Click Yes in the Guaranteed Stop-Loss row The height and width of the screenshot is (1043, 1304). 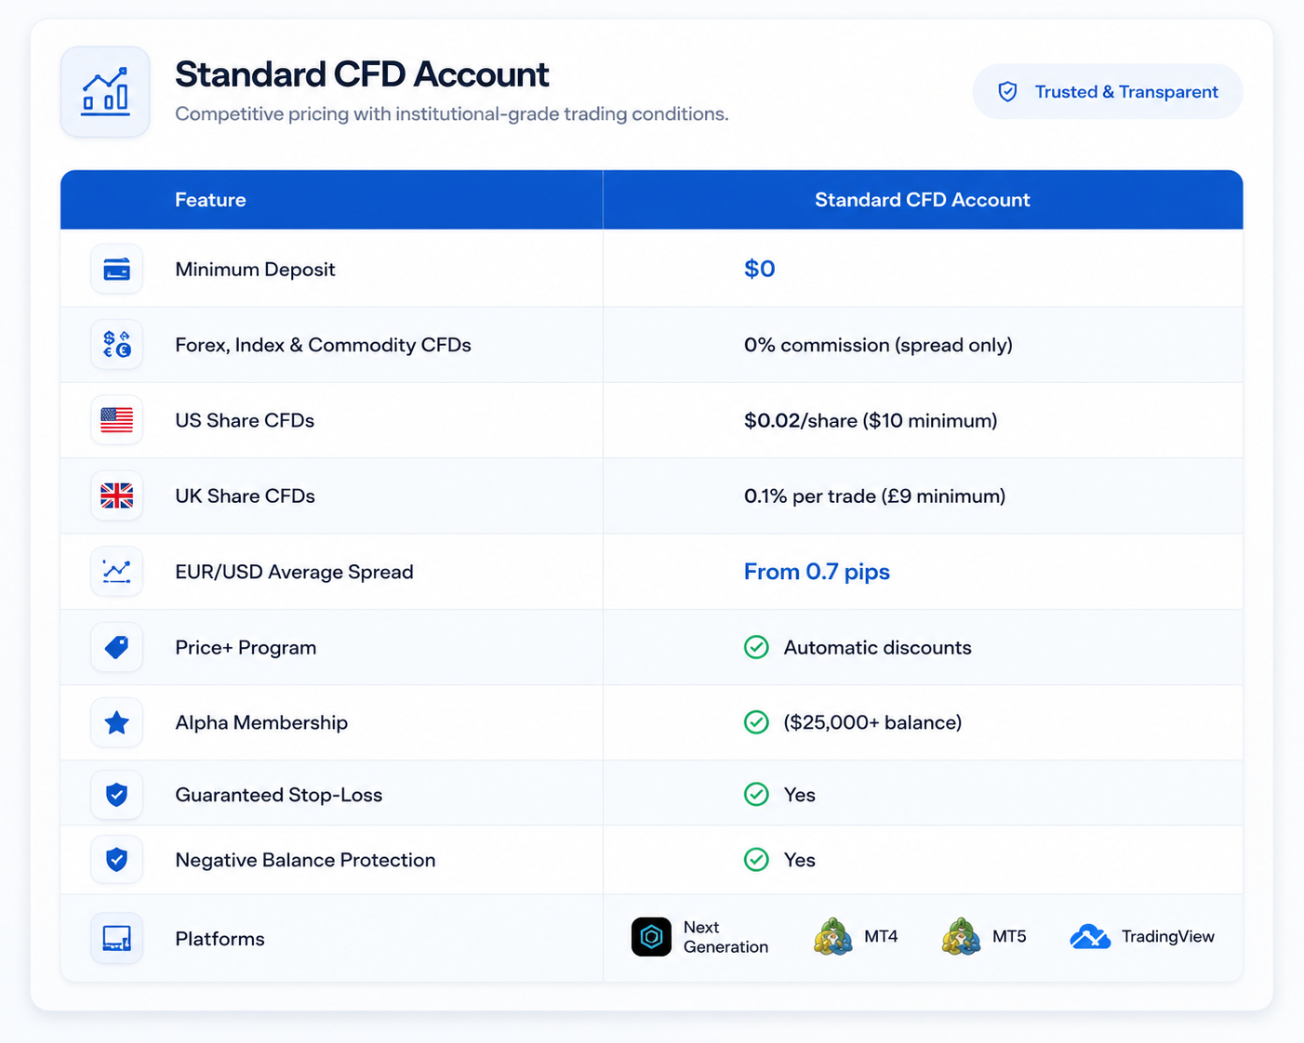[x=799, y=795]
